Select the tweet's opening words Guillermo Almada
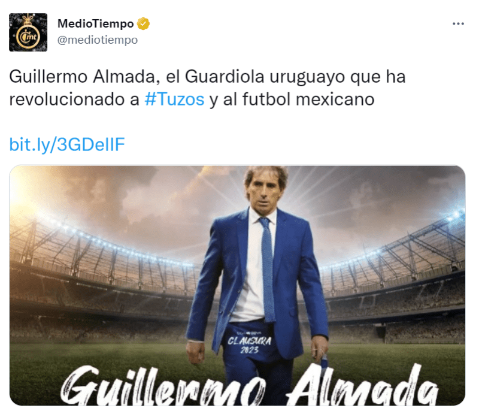 tap(84, 77)
